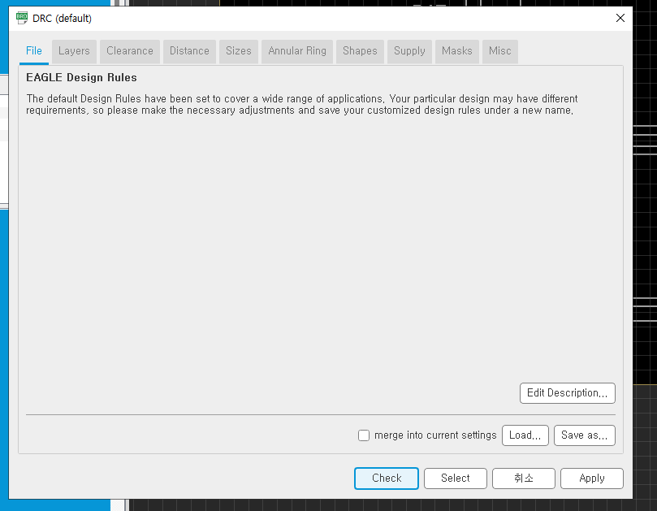Open the Supply tab

[409, 51]
